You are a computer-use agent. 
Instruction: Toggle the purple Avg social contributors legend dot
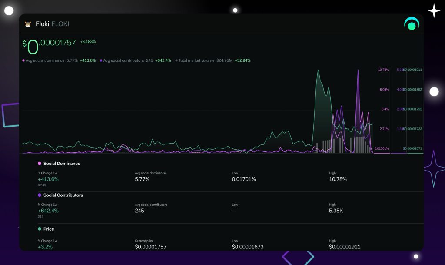(101, 60)
